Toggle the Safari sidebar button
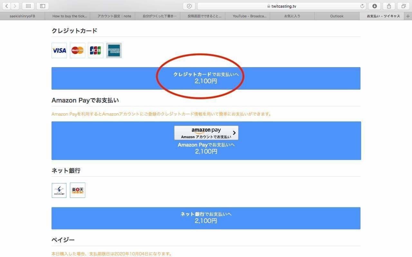Screen dimensions: 412x257 coord(42,6)
